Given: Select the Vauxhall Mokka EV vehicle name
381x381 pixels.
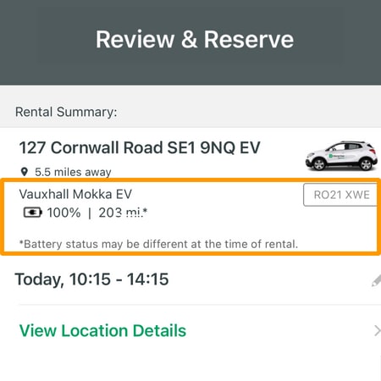Looking at the screenshot, I should point(75,194).
